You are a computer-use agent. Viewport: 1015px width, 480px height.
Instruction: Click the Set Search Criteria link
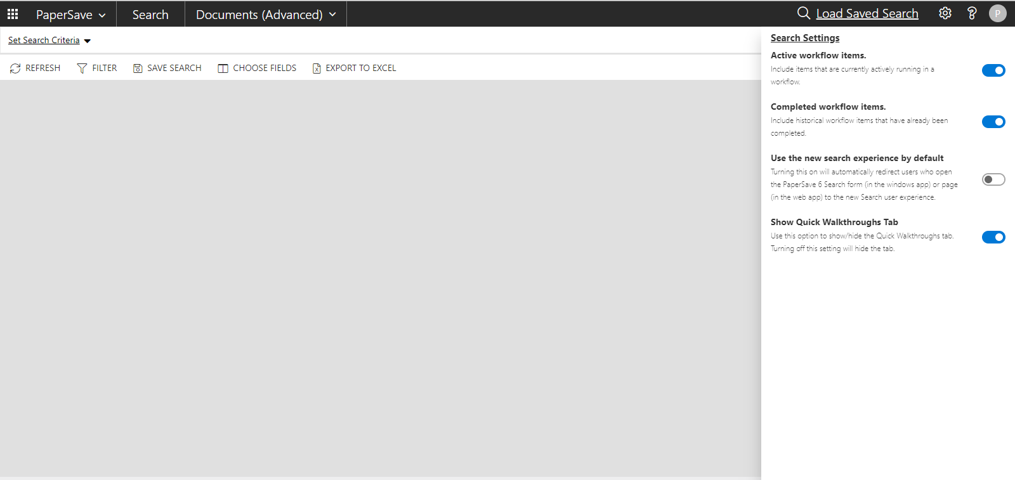tap(44, 41)
